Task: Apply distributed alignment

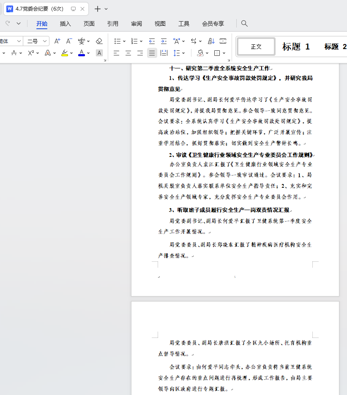Action: pos(164,53)
